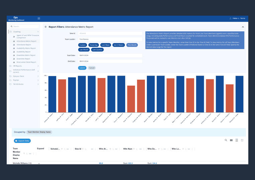This screenshot has width=255, height=180.
Task: Click the report filters gear icon
Action: [x=46, y=27]
